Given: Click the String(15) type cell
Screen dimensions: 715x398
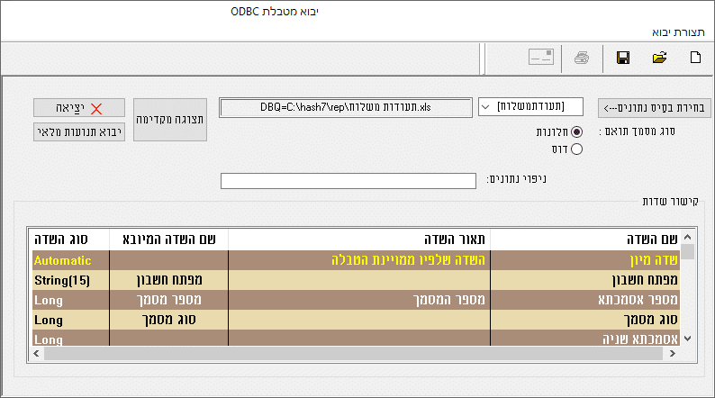Looking at the screenshot, I should tap(70, 280).
